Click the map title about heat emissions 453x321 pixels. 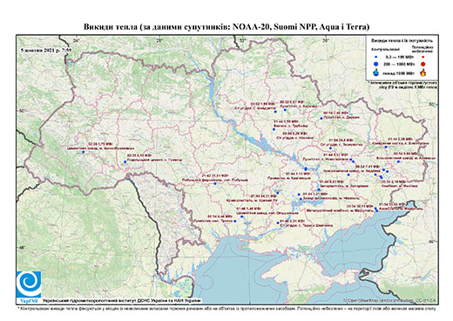pyautogui.click(x=226, y=27)
